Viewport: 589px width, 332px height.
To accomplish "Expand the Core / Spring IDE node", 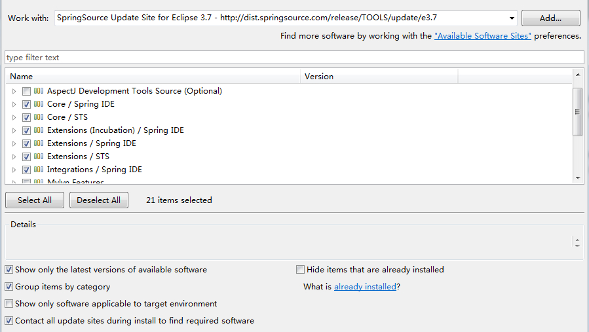I will click(x=14, y=104).
